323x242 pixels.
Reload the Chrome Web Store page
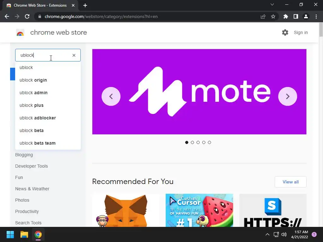click(27, 16)
